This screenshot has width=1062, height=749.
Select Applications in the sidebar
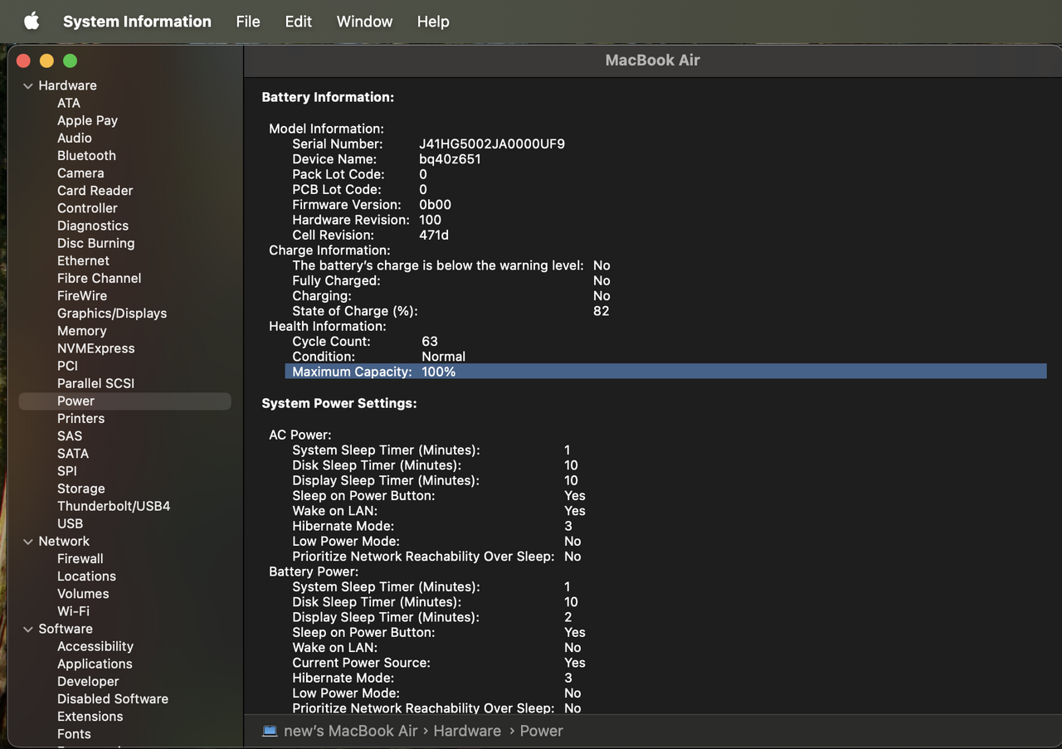point(95,664)
